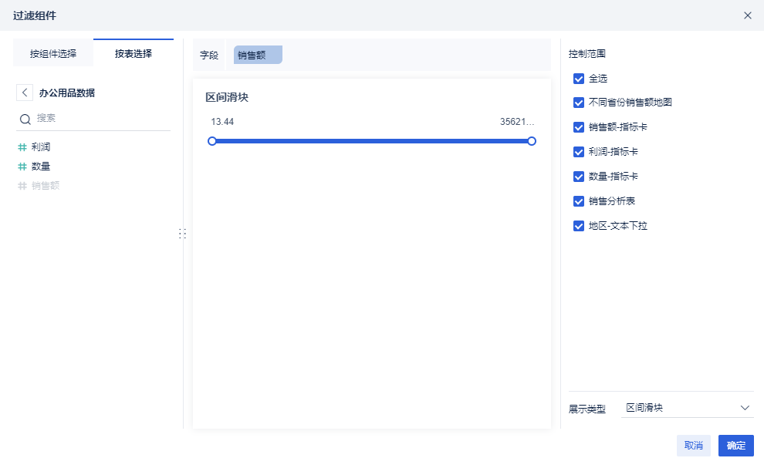This screenshot has width=764, height=458.
Task: Close the 过滤组件 dialog with X
Action: (x=747, y=15)
